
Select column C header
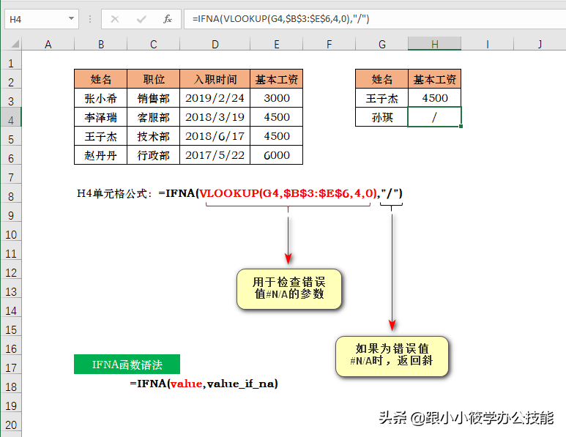pyautogui.click(x=154, y=44)
